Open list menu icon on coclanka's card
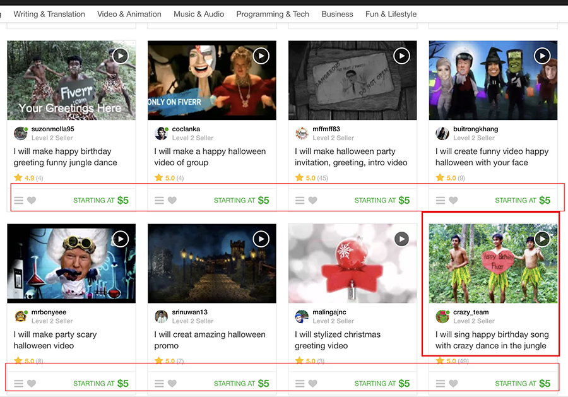 click(x=159, y=200)
